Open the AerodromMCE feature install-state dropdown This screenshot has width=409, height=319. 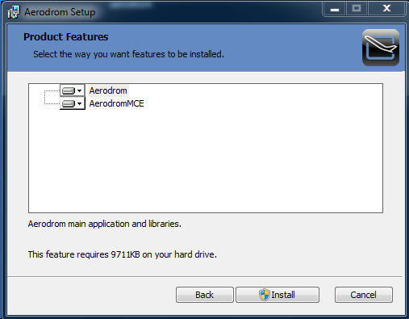coord(72,103)
